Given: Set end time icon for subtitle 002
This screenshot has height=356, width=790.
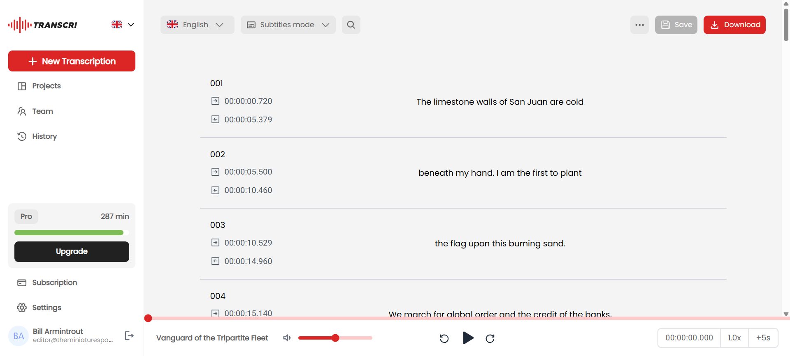Looking at the screenshot, I should 215,190.
